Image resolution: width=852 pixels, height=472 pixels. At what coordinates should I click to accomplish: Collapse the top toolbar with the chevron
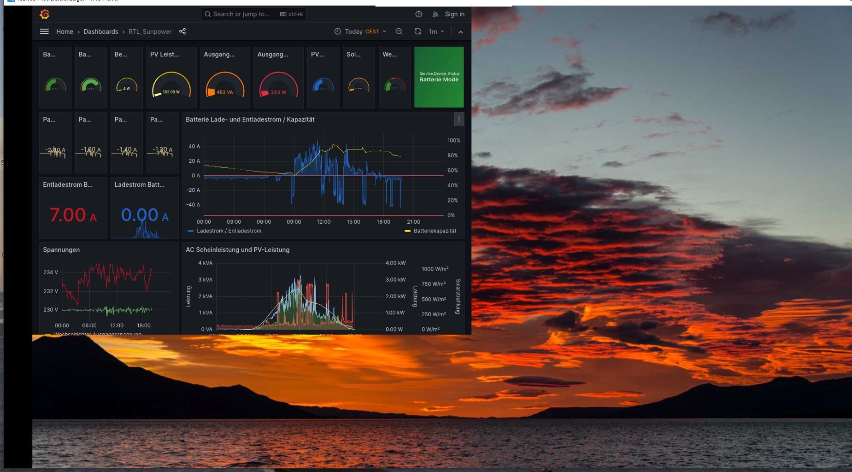point(461,32)
